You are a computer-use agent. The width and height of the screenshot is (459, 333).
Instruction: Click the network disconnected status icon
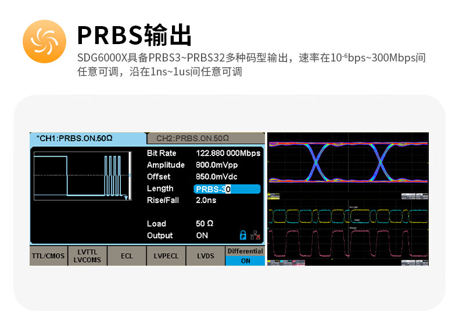tap(256, 235)
